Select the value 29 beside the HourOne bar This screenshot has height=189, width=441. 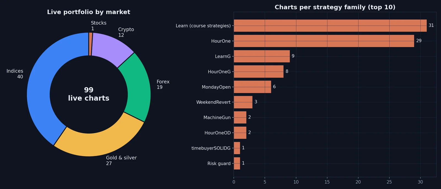pyautogui.click(x=419, y=41)
